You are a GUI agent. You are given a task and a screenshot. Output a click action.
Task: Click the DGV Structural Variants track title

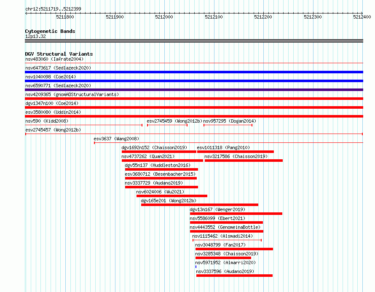coord(59,54)
